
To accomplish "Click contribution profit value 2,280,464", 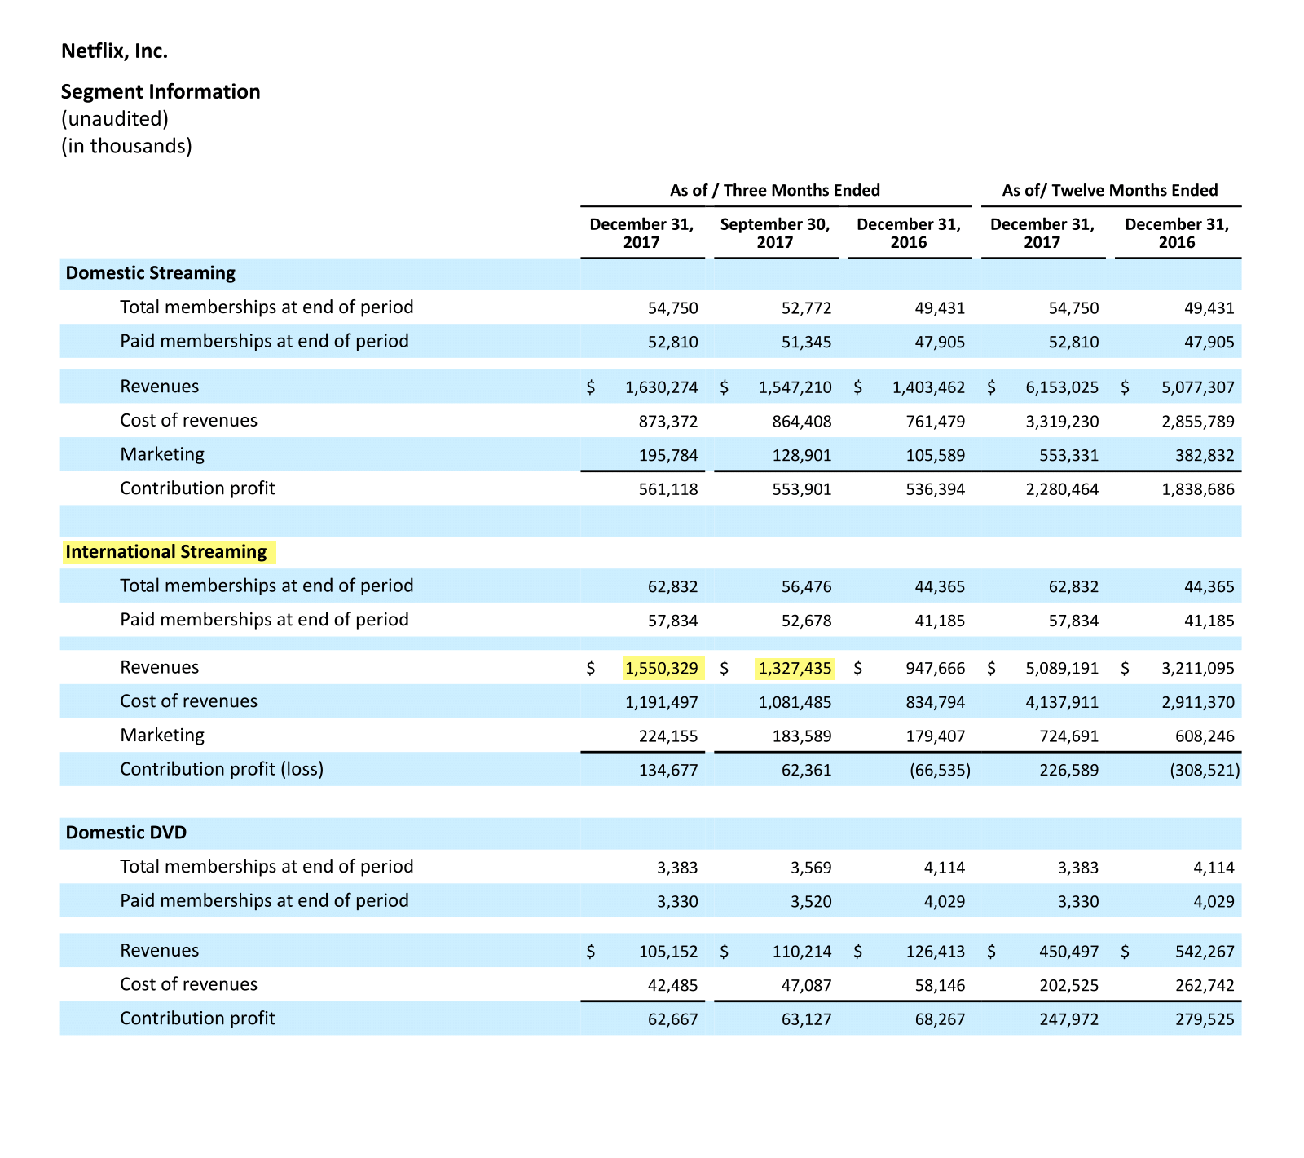I will pos(1062,489).
